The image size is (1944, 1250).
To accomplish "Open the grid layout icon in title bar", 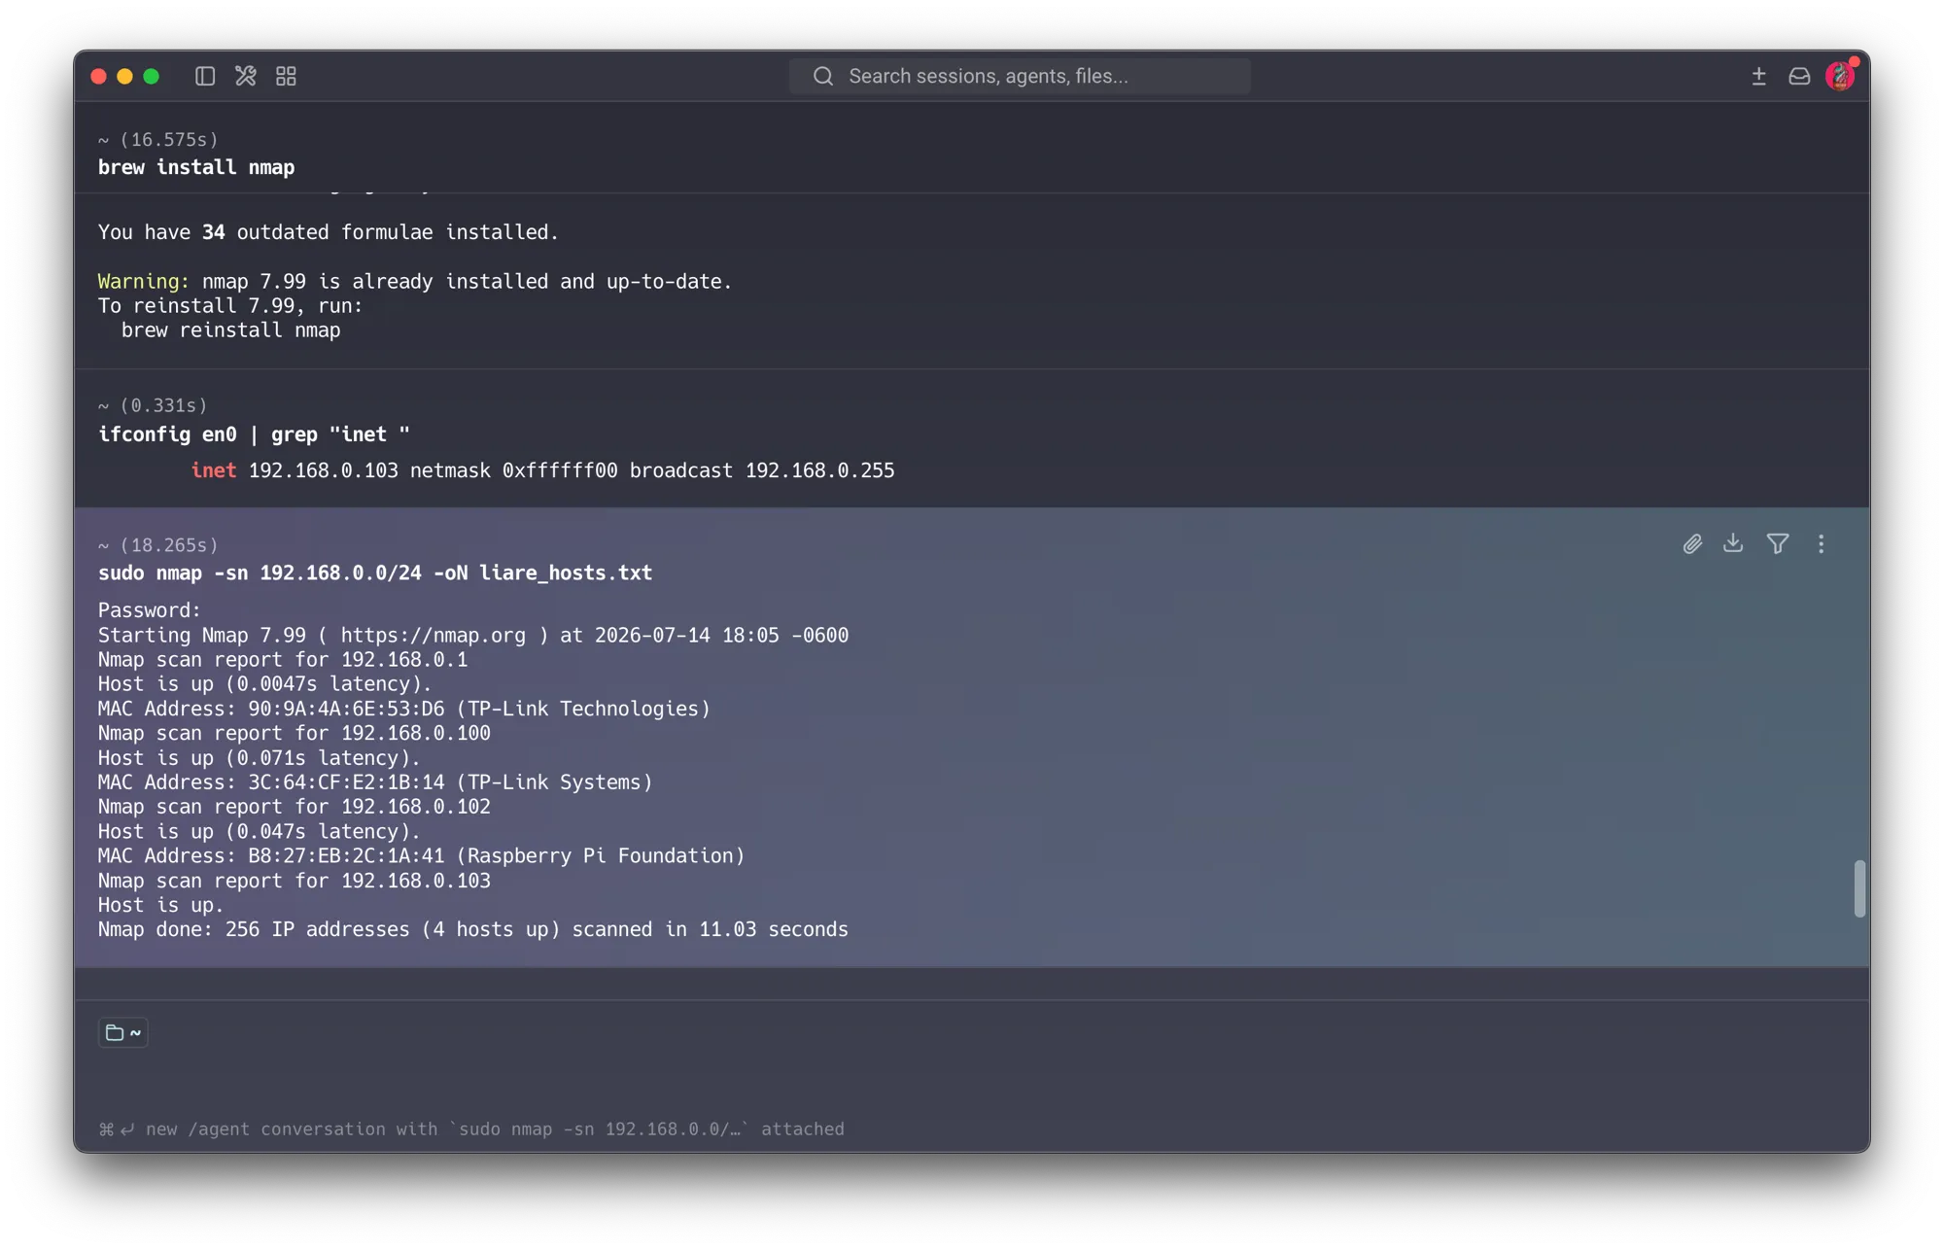I will coord(286,76).
